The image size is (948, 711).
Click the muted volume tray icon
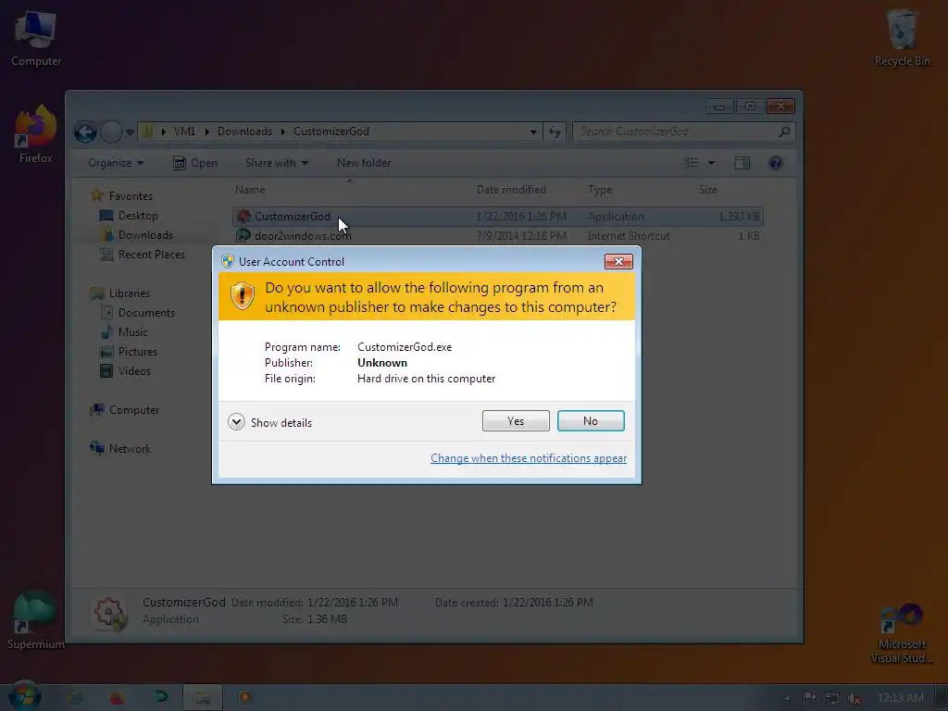point(854,698)
